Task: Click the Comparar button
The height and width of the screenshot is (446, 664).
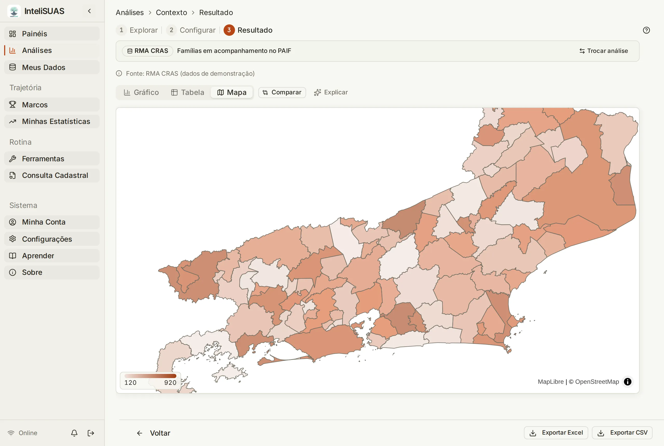Action: coord(282,93)
